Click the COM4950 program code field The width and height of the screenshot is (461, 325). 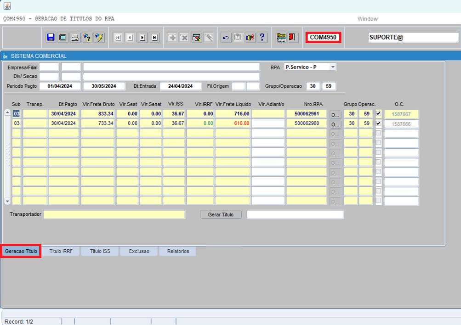click(x=323, y=37)
